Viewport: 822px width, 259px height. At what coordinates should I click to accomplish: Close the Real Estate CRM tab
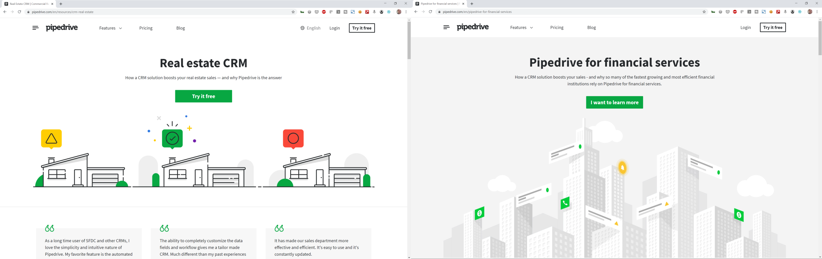tap(52, 4)
